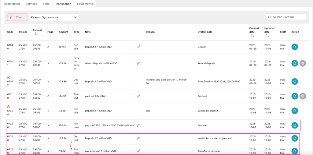Delete the refund deposit transaction 67041
This screenshot has height=155, width=313.
tap(302, 63)
